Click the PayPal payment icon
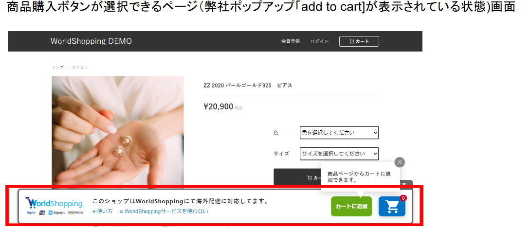The height and width of the screenshot is (228, 530). (x=32, y=213)
